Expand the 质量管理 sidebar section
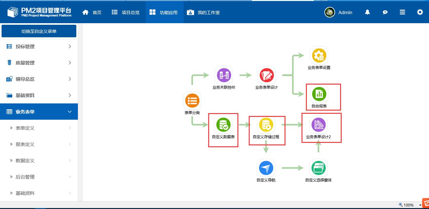The image size is (429, 209). [x=39, y=63]
